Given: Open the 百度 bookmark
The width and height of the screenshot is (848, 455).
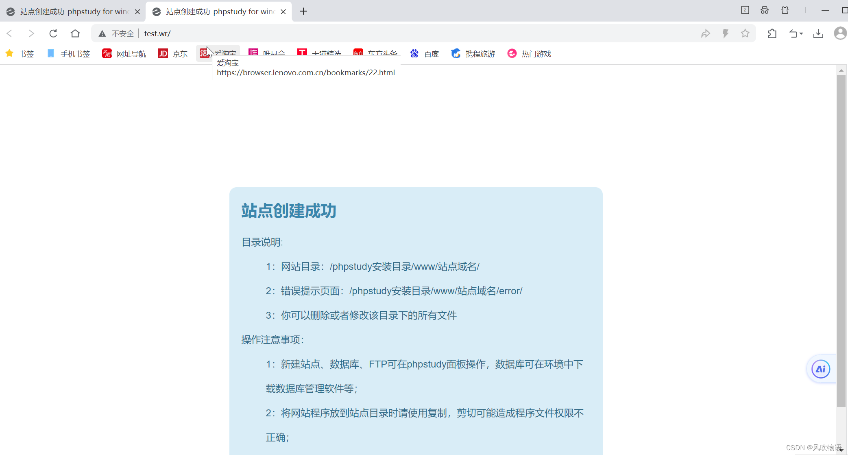Looking at the screenshot, I should point(425,54).
